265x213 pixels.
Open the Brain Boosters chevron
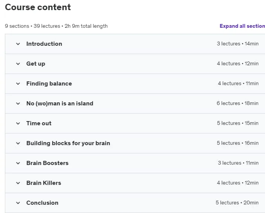18,163
